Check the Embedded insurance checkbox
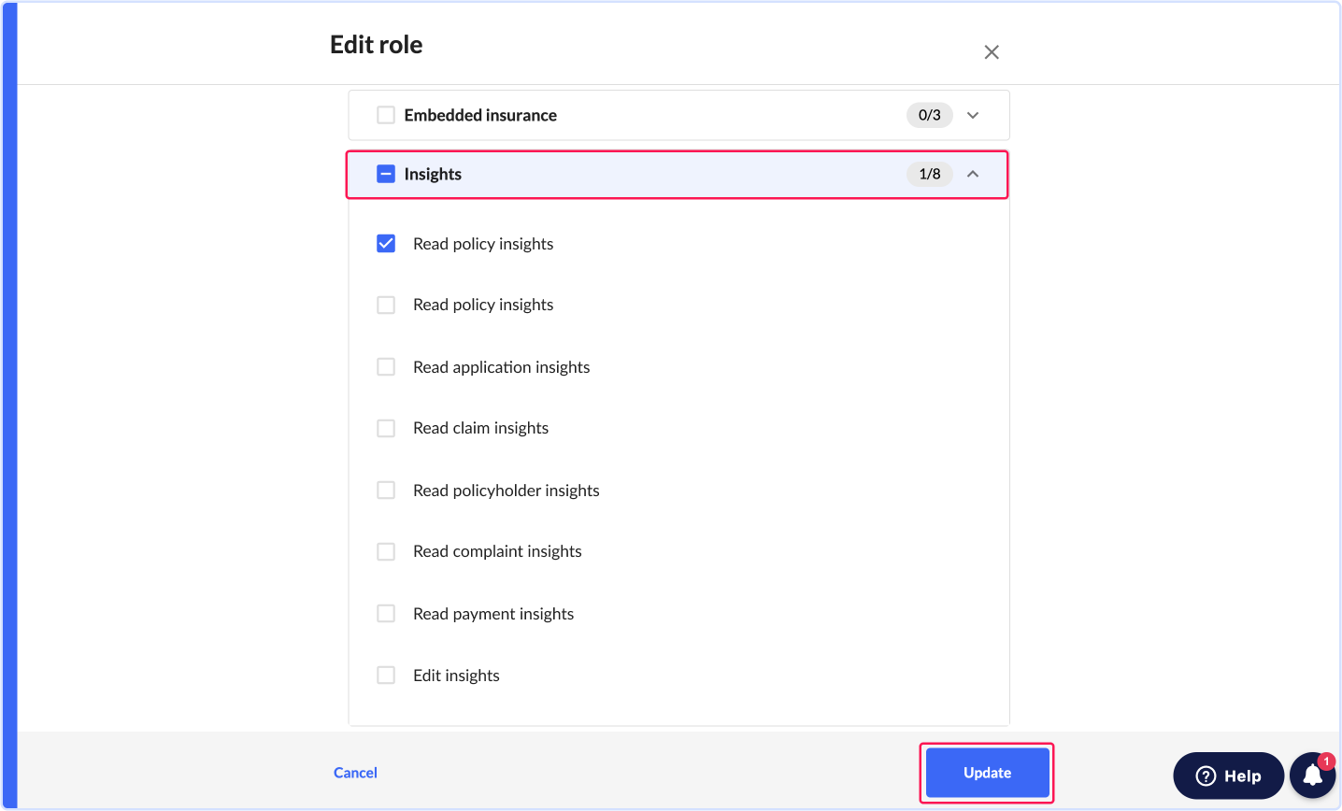Viewport: 1342px width, 811px height. point(386,115)
